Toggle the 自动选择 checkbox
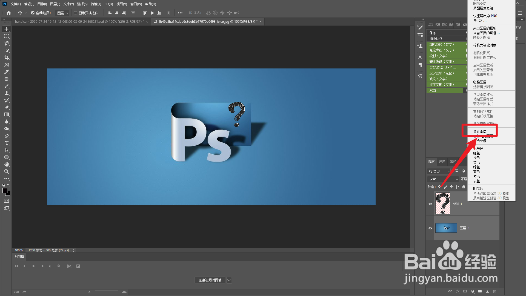This screenshot has height=296, width=526. point(33,13)
